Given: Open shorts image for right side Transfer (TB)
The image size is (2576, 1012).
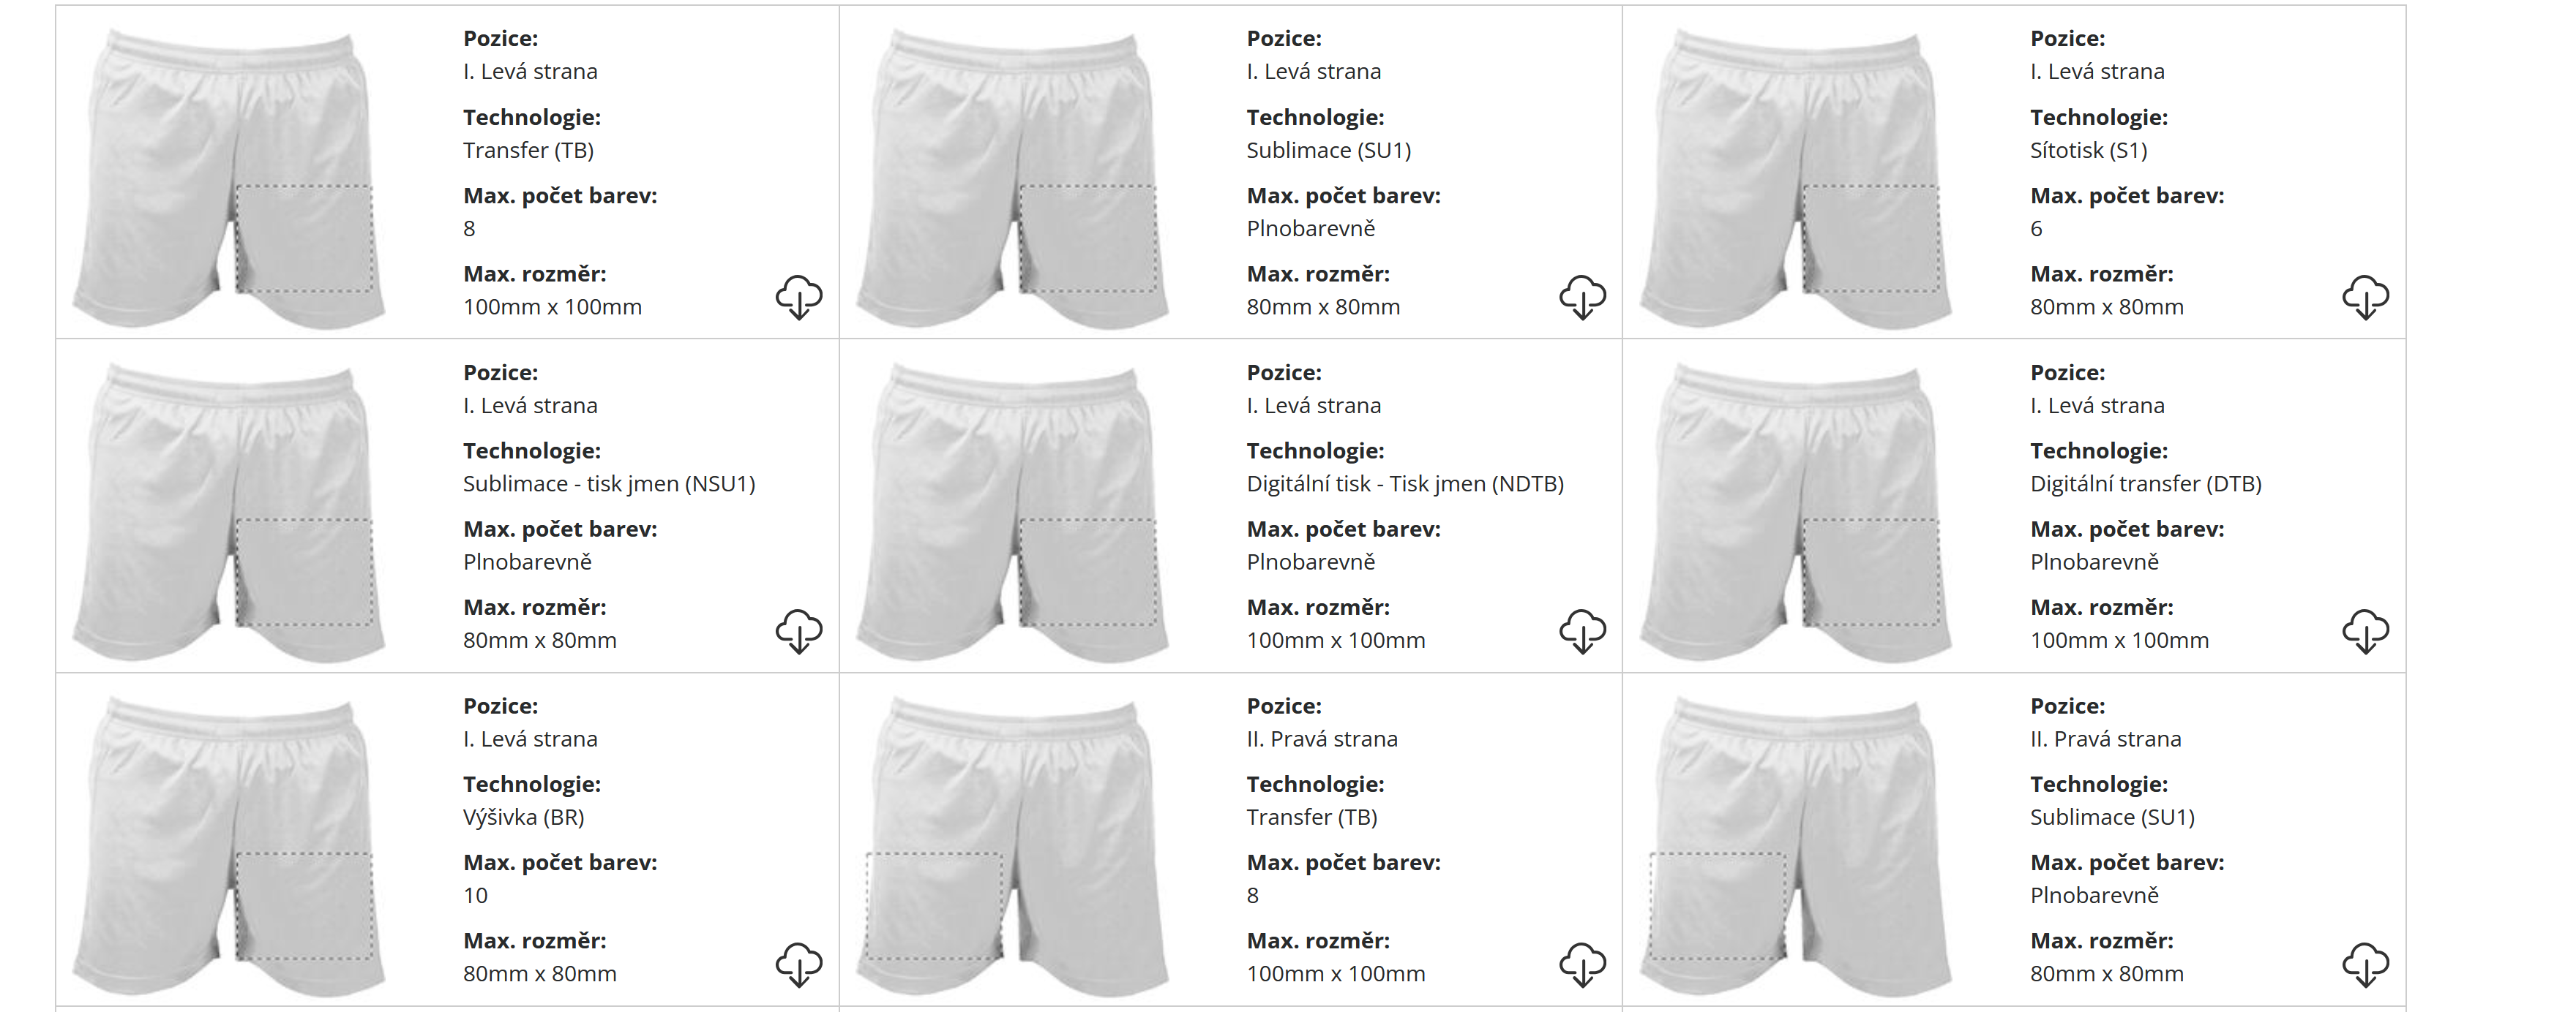Looking at the screenshot, I should pos(1012,844).
